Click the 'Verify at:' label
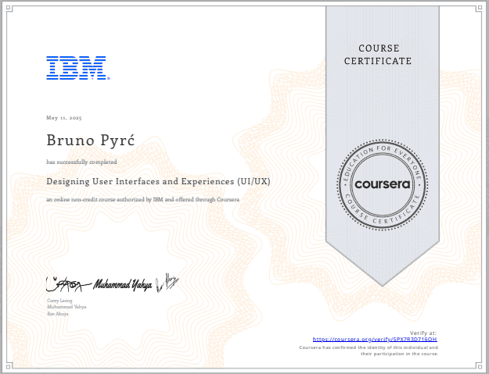This screenshot has height=374, width=489. tap(423, 333)
